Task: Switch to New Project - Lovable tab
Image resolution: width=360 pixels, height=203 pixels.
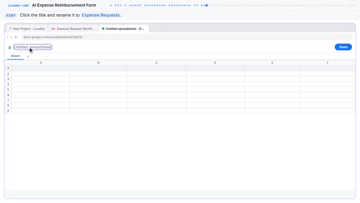Action: point(27,29)
